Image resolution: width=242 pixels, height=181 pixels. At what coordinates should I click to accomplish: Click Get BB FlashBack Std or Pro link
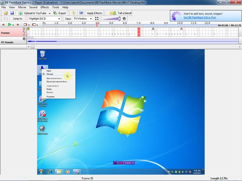200,17
